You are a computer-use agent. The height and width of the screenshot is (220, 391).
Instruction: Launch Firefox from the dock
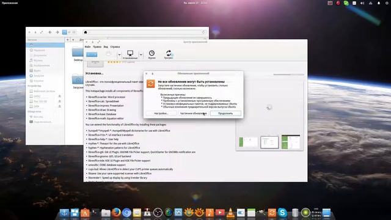(116, 213)
